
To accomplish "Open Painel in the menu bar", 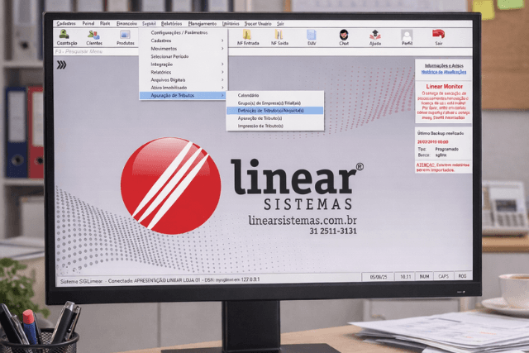I will tap(88, 24).
